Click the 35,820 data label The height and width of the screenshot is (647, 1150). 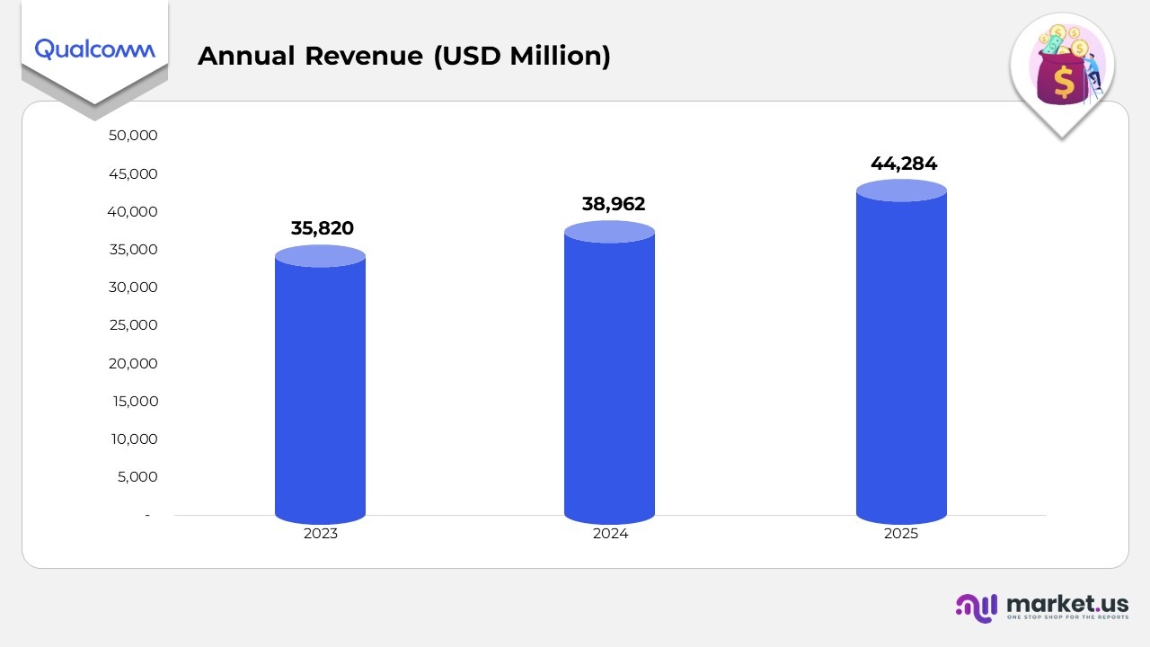[x=323, y=228]
